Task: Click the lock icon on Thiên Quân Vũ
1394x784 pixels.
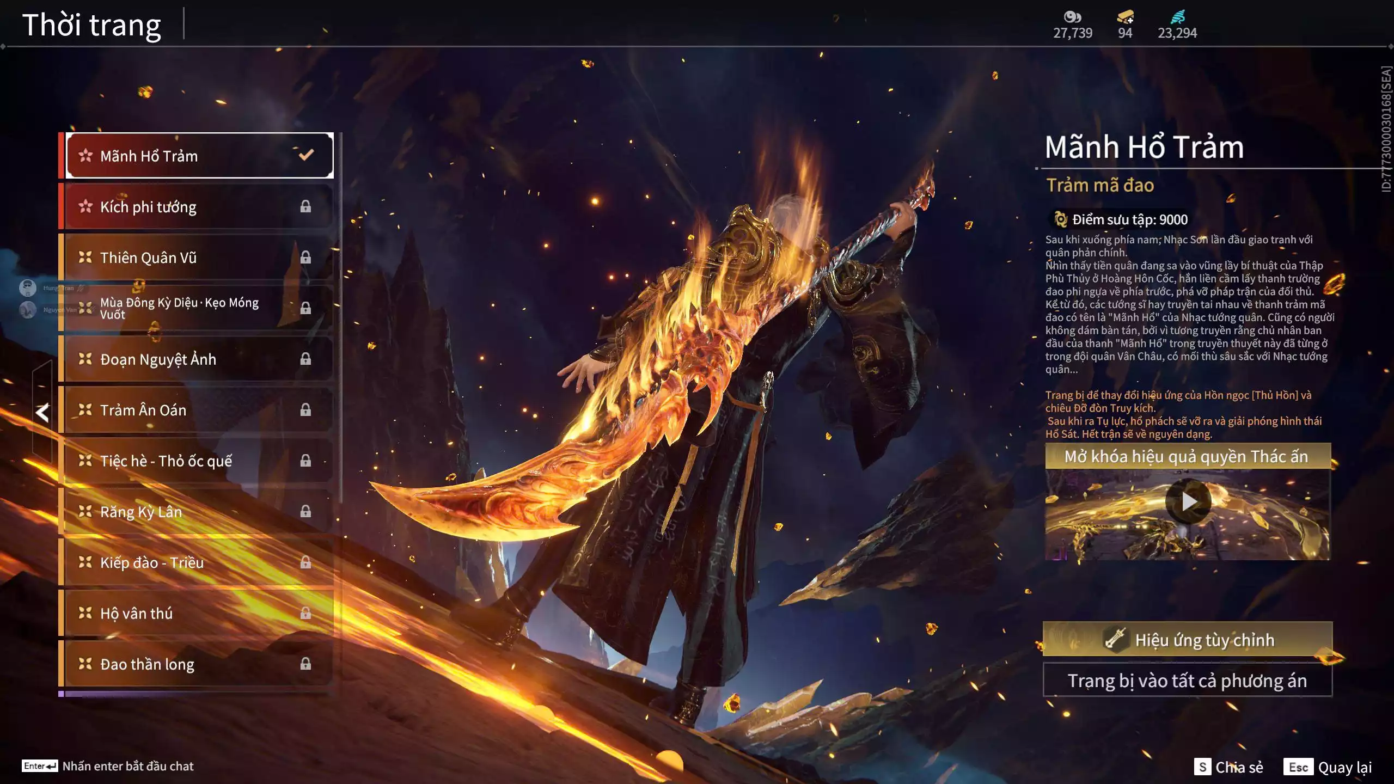Action: pos(305,256)
